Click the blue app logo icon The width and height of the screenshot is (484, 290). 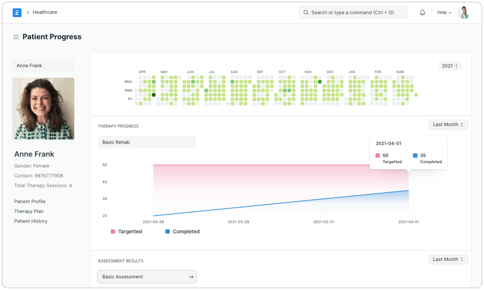point(17,13)
